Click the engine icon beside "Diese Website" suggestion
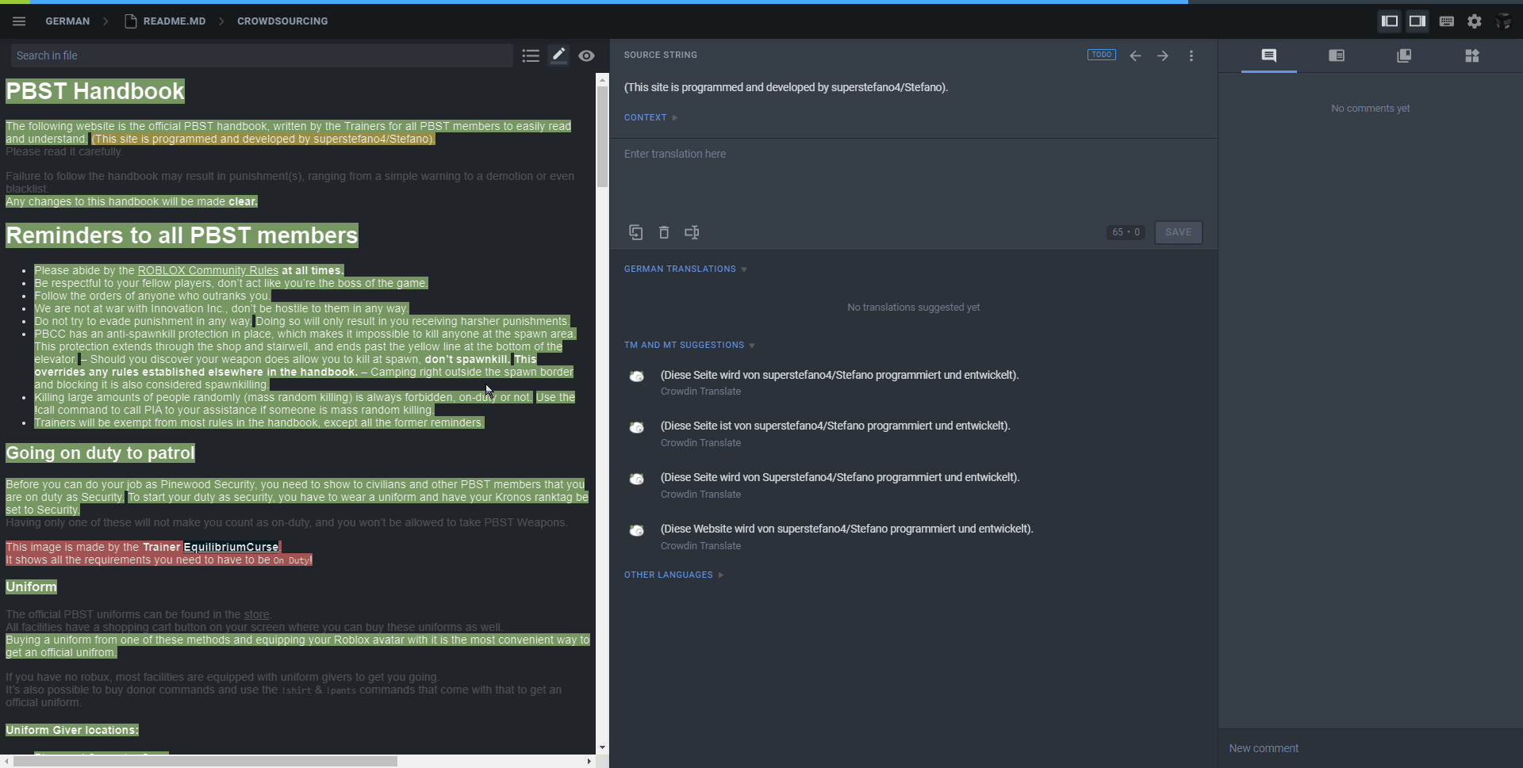This screenshot has height=768, width=1523. pos(636,530)
